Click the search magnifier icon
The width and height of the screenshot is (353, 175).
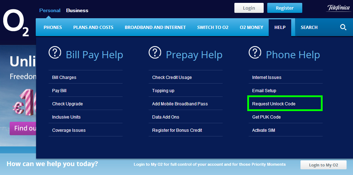click(343, 27)
